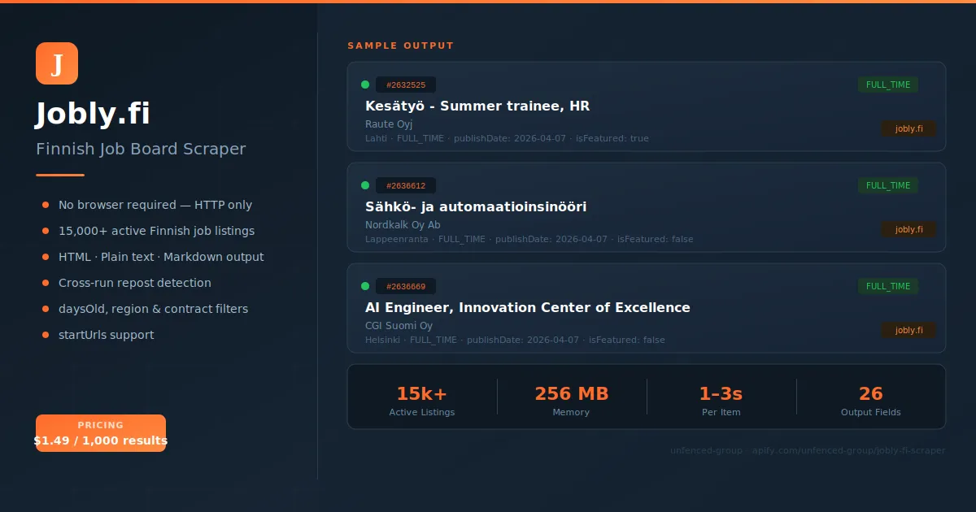976x512 pixels.
Task: Click the green status dot beside #2632525
Action: pyautogui.click(x=365, y=85)
